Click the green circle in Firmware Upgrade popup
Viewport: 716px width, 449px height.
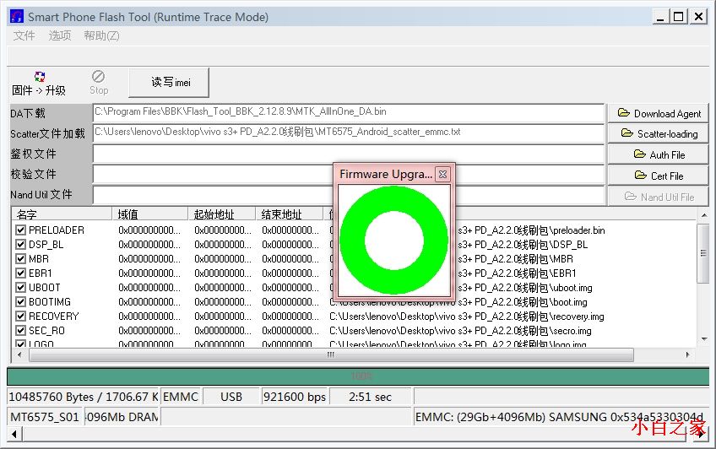(393, 240)
